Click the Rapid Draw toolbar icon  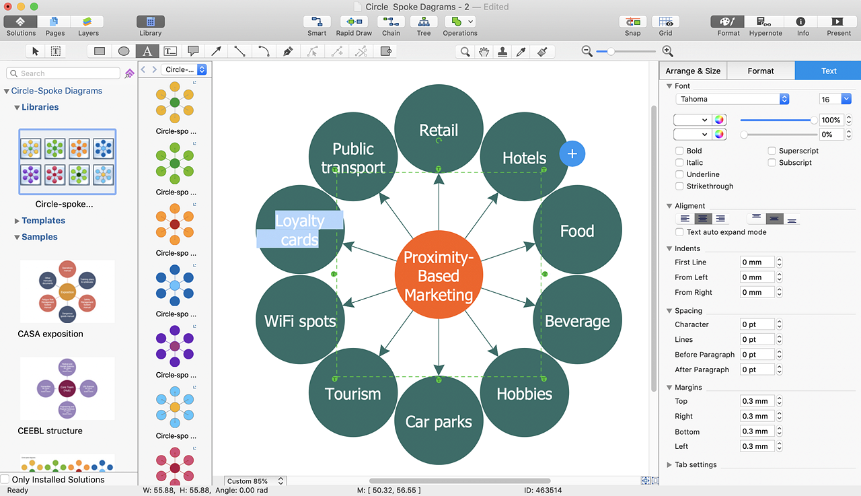[x=354, y=22]
